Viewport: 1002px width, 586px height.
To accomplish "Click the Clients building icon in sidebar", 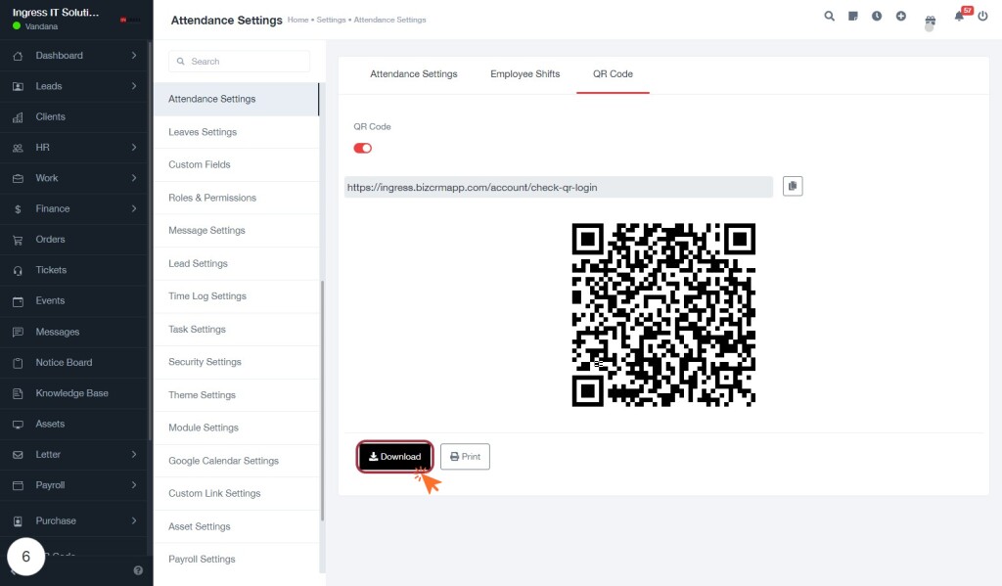I will pos(18,117).
